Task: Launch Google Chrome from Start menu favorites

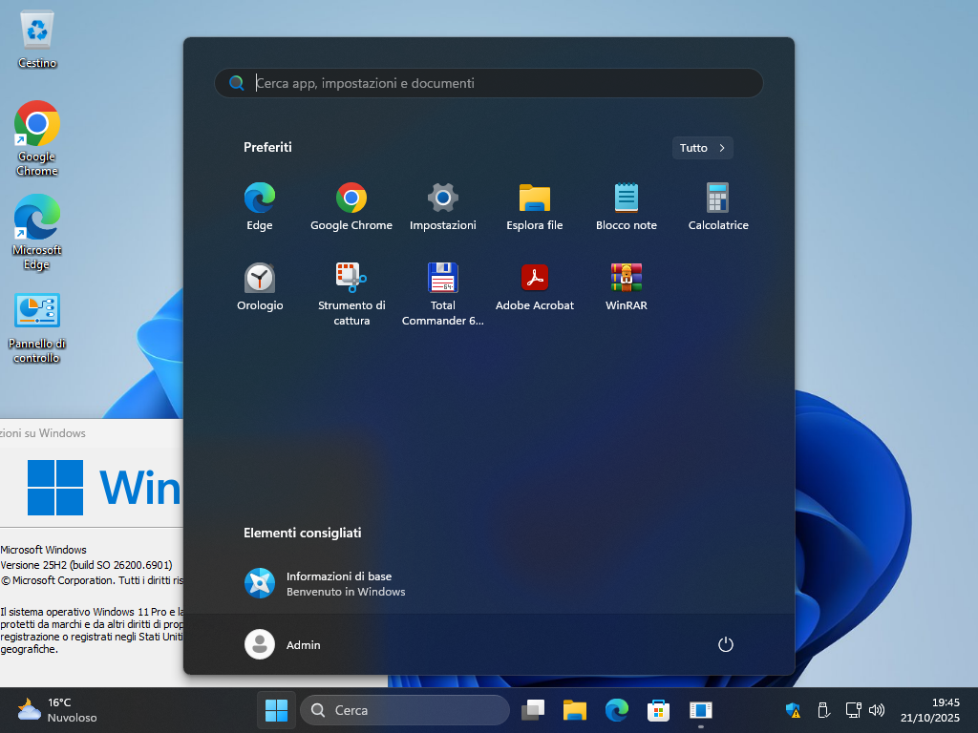Action: (351, 207)
